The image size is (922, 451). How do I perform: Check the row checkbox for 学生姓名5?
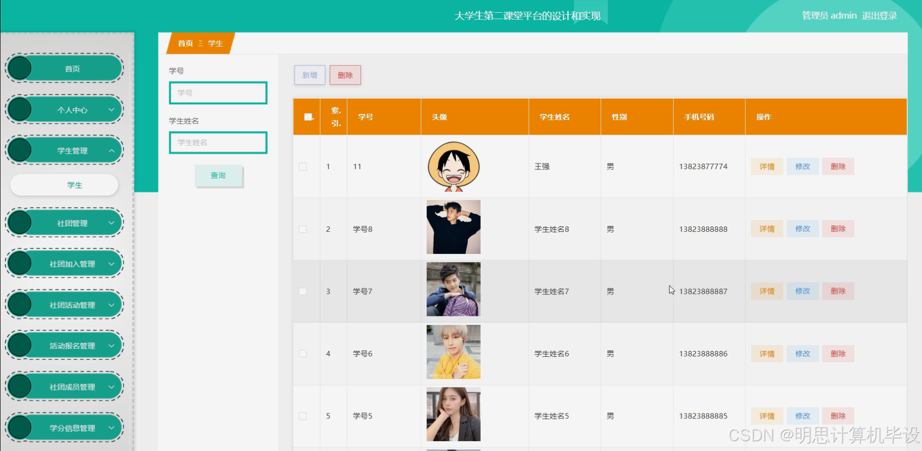point(302,416)
